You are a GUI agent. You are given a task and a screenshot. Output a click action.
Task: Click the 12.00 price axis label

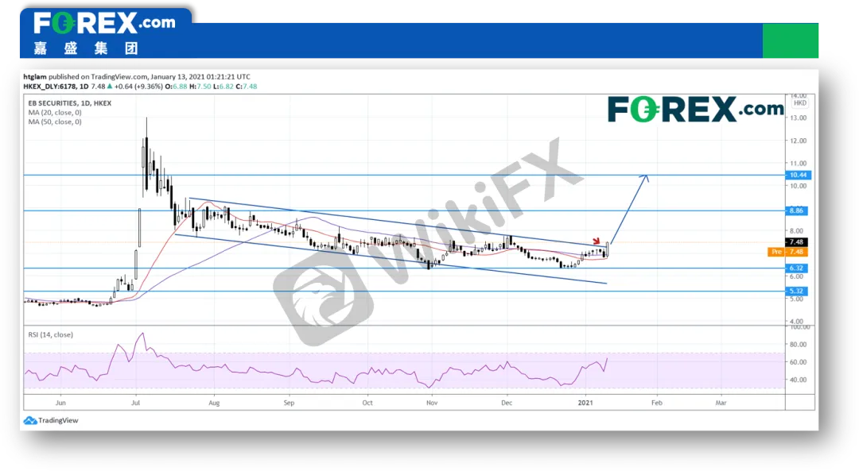coord(799,141)
